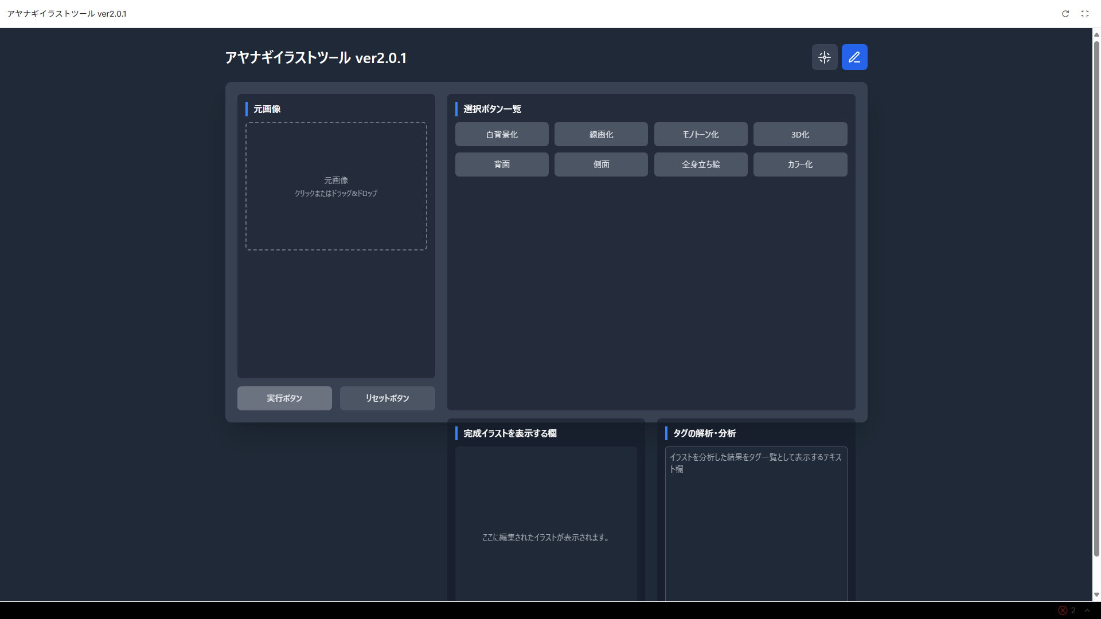Select the 線画化 option

coord(601,134)
